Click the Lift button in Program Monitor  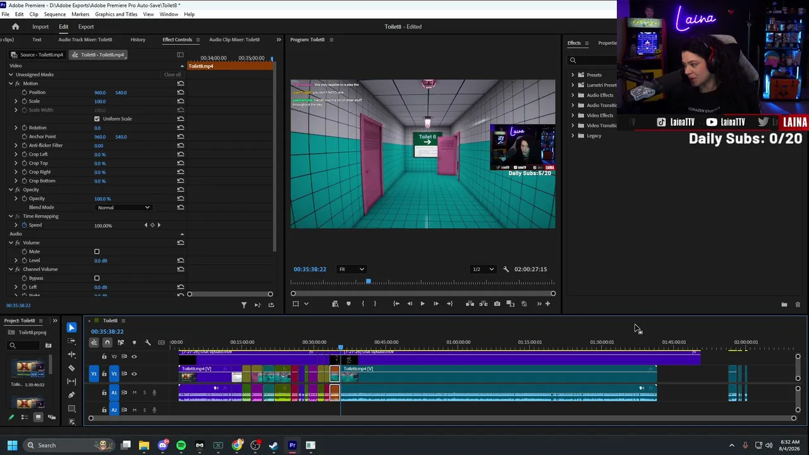470,304
